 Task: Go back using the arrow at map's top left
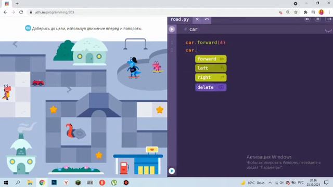15,44
